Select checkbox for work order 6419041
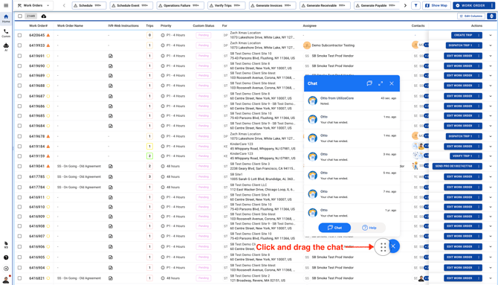 pyautogui.click(x=19, y=166)
